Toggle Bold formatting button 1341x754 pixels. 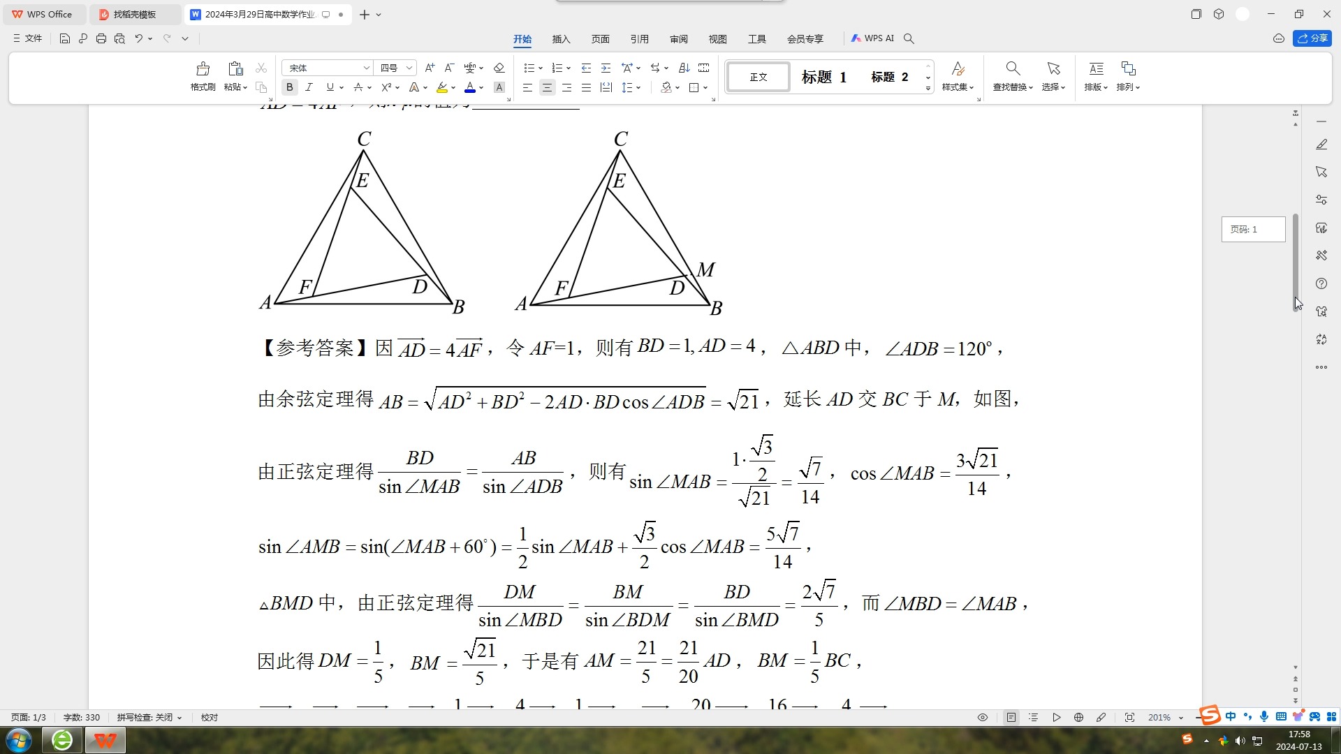289,87
